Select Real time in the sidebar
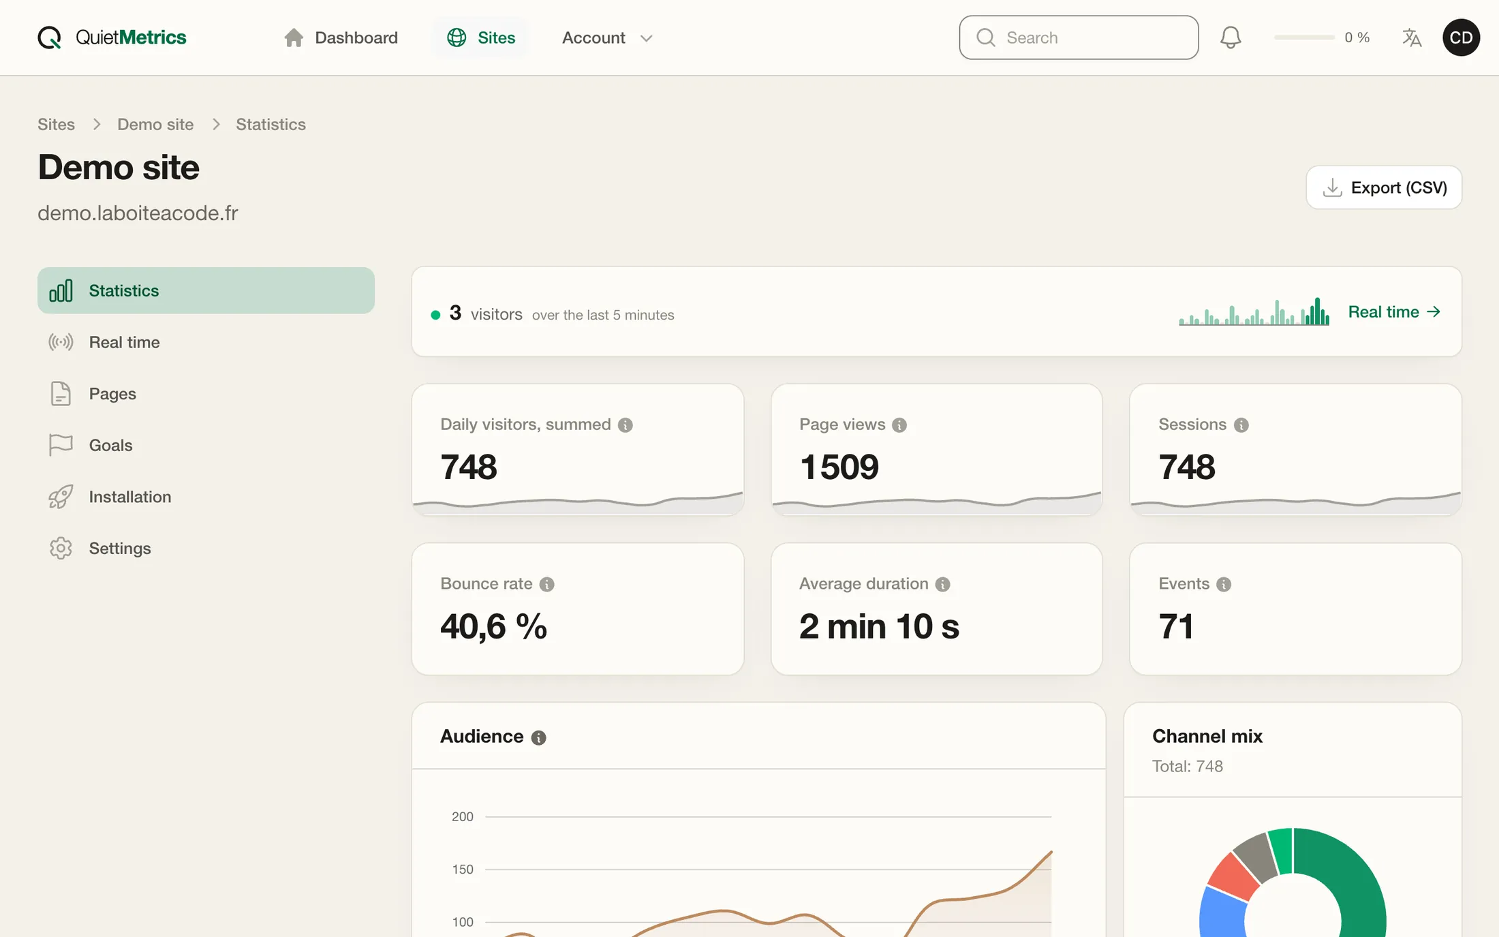This screenshot has width=1499, height=937. tap(206, 342)
